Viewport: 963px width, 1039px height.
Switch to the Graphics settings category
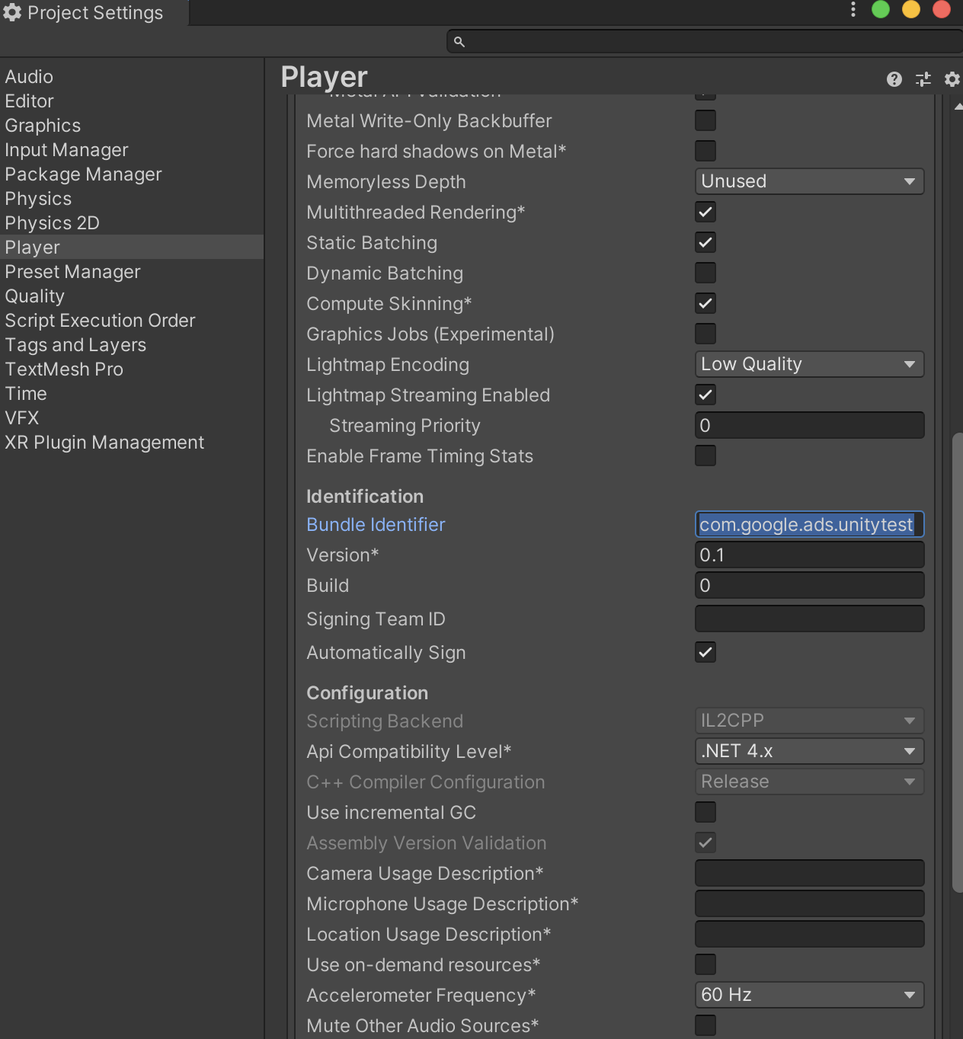click(43, 126)
